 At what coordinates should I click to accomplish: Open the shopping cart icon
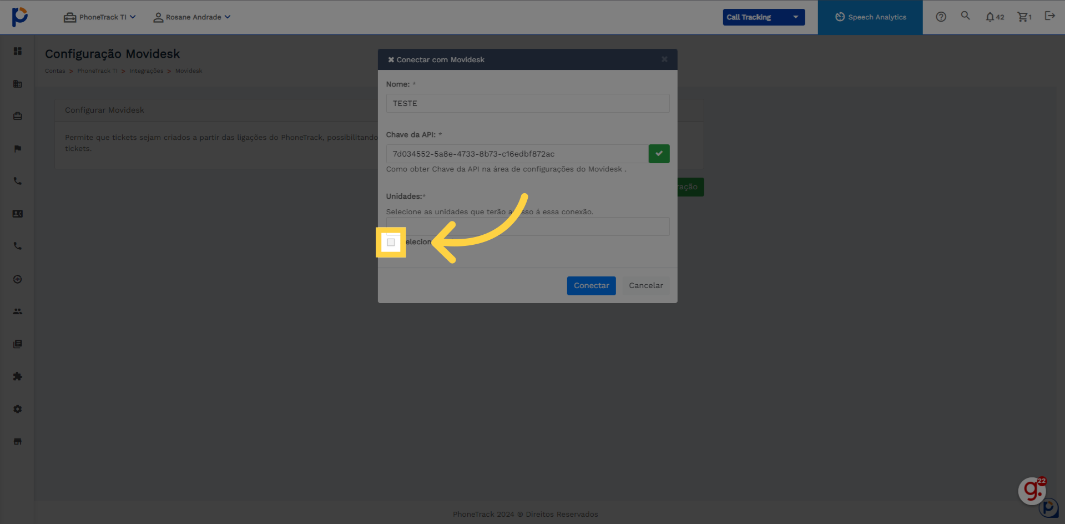pyautogui.click(x=1024, y=17)
